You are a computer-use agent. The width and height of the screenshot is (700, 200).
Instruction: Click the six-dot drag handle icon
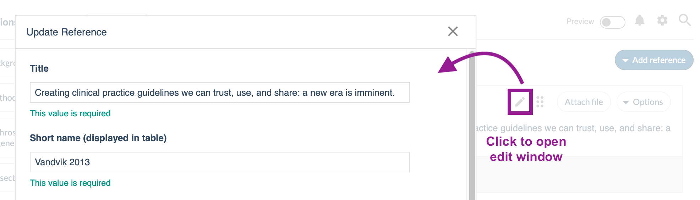pyautogui.click(x=540, y=102)
